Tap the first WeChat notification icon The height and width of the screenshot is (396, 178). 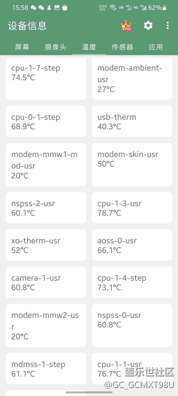point(33,8)
